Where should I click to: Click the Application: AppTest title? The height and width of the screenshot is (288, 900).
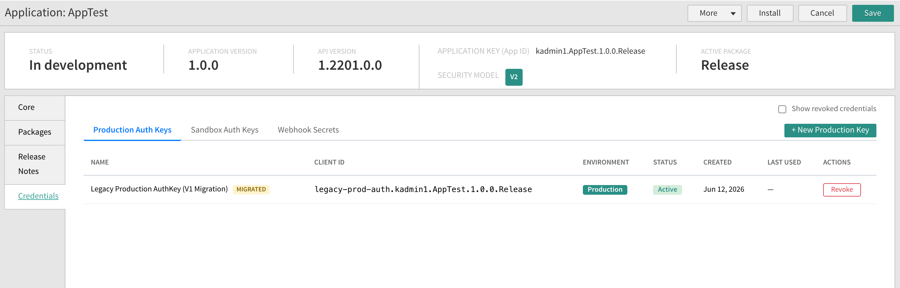tap(56, 13)
